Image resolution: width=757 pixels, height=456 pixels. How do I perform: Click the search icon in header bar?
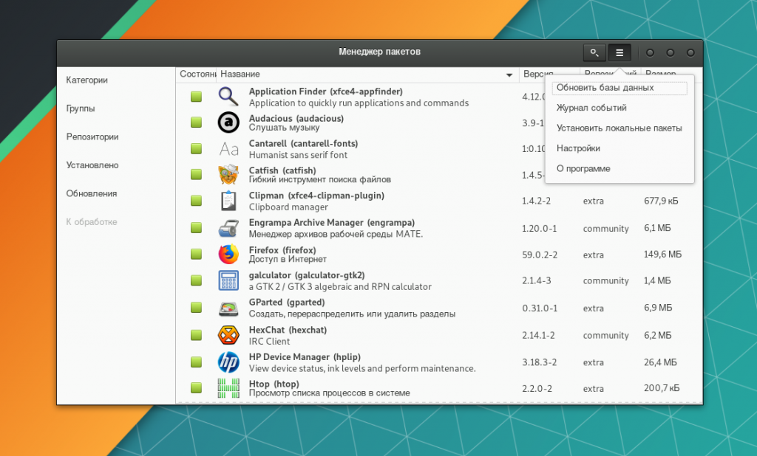tap(594, 52)
